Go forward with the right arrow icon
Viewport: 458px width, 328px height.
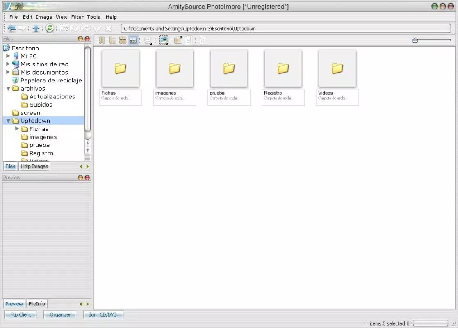22,28
